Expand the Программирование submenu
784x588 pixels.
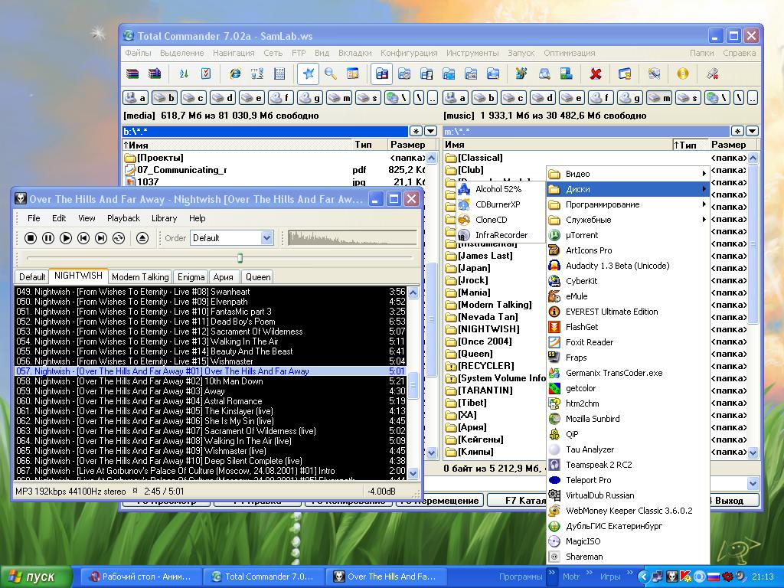click(x=628, y=204)
